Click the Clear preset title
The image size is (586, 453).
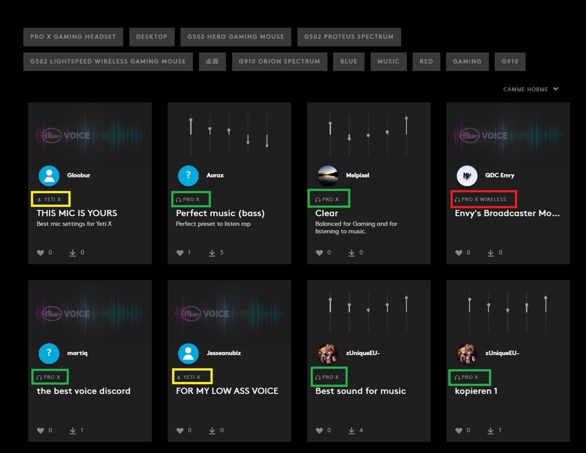pos(327,213)
